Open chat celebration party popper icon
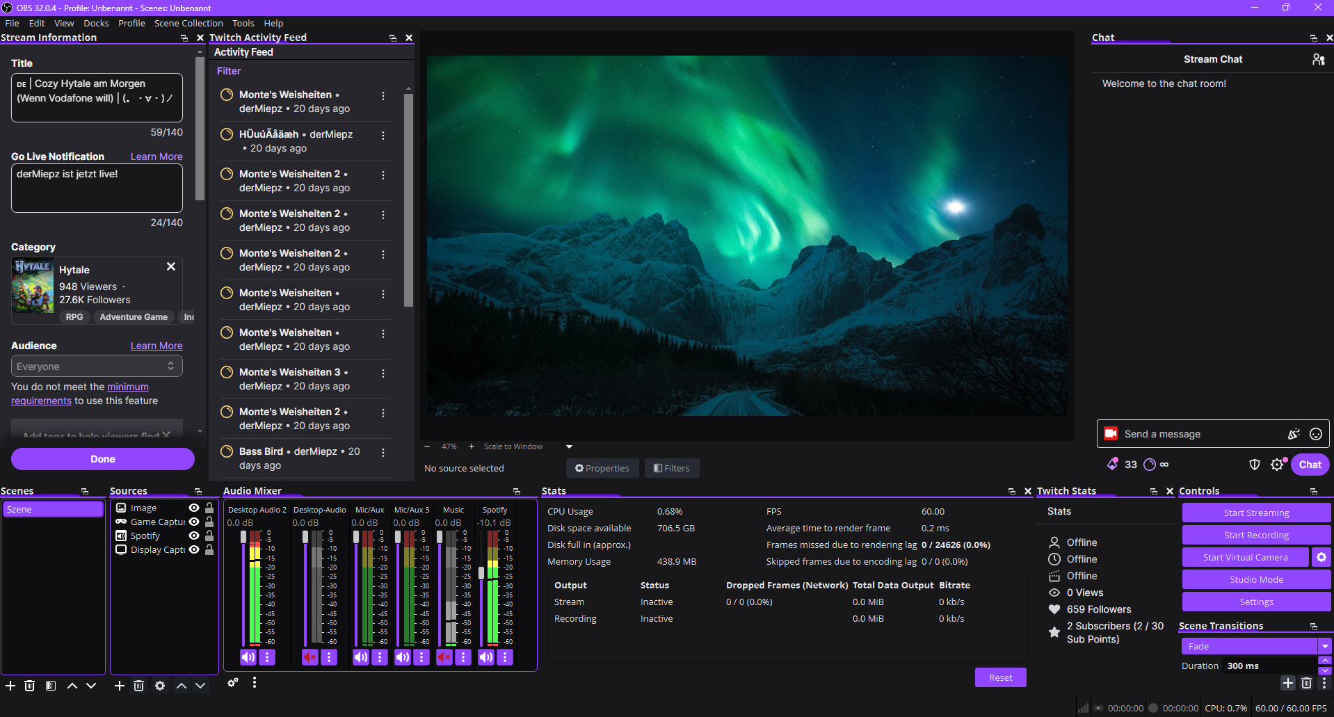 [x=1294, y=434]
